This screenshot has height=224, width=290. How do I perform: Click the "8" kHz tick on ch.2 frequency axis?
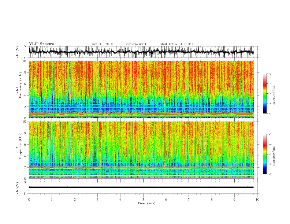25,133
